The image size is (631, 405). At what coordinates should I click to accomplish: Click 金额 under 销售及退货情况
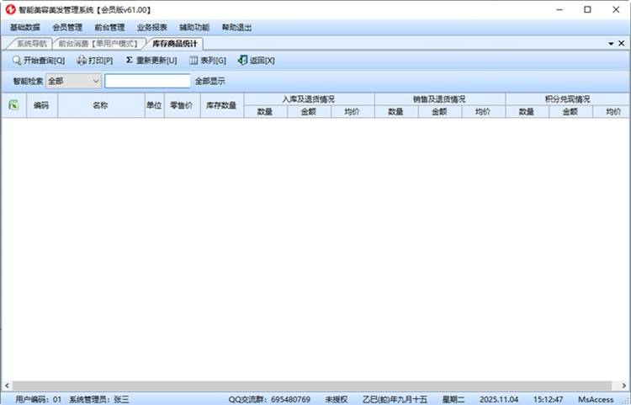pyautogui.click(x=440, y=111)
